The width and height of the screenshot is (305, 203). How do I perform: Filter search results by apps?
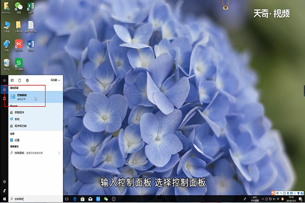click(12, 80)
